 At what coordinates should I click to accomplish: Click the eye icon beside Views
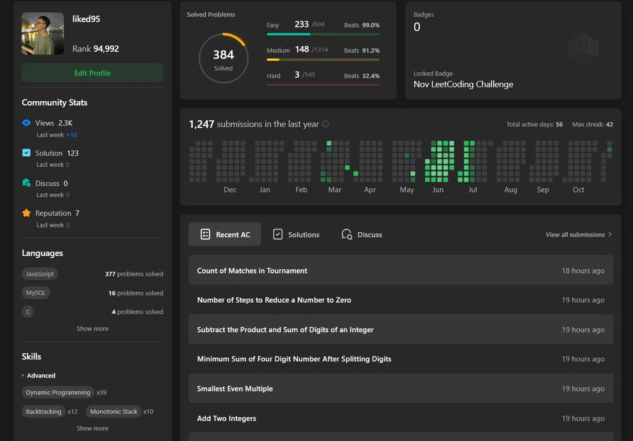[x=26, y=123]
